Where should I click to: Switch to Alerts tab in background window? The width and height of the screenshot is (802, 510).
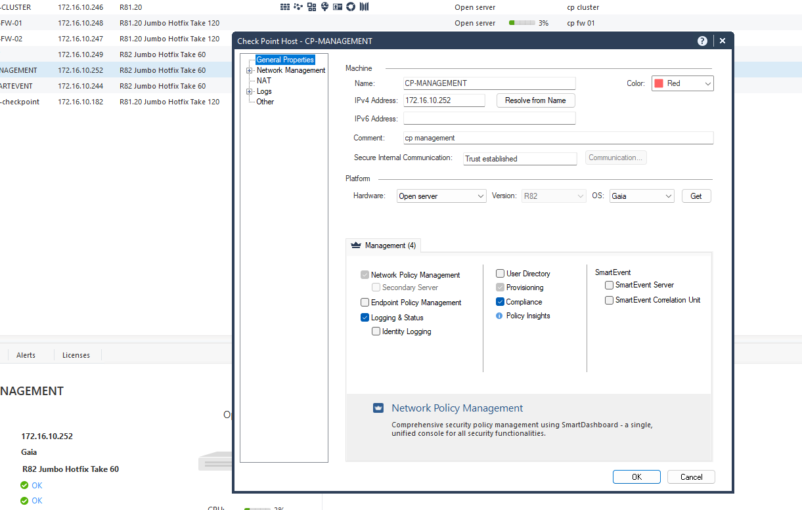(26, 355)
